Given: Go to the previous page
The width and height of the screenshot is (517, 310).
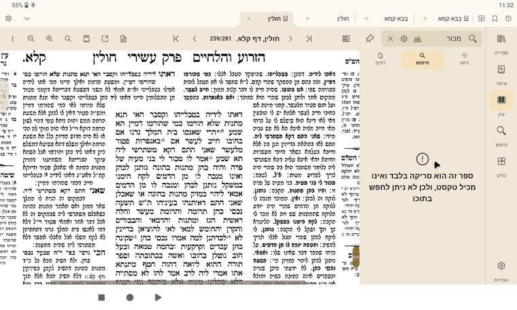Looking at the screenshot, I should 195,39.
